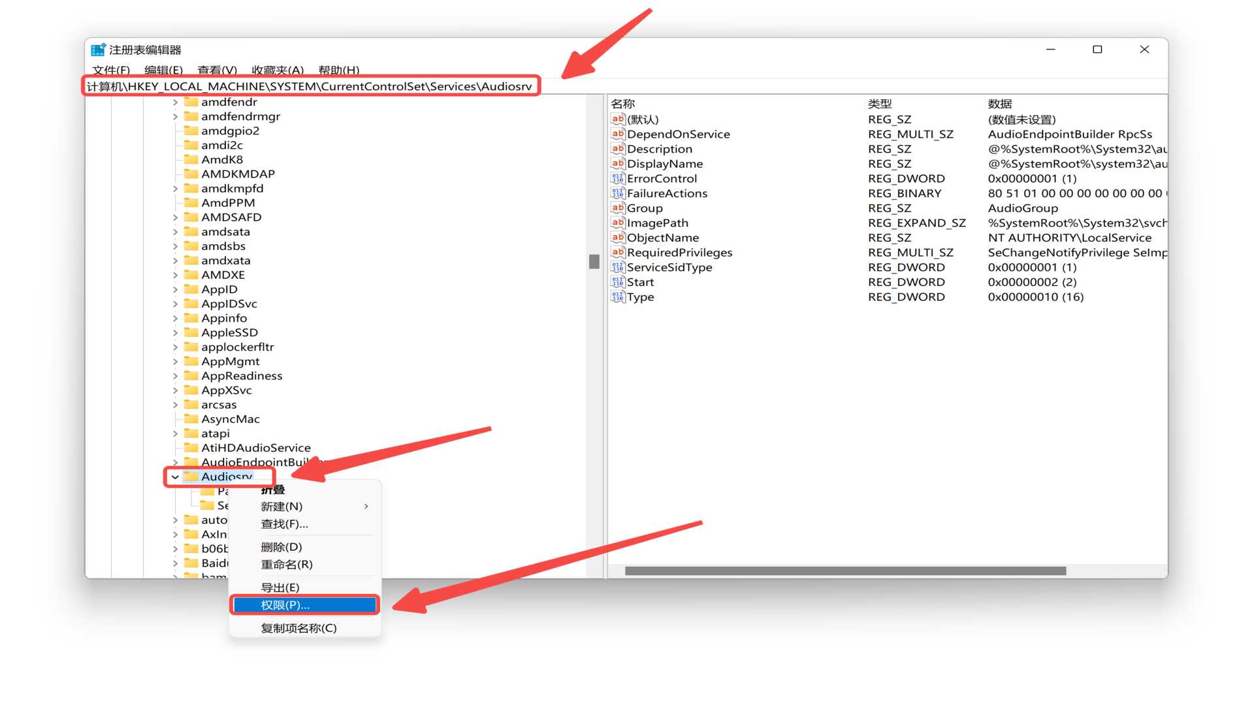
Task: Click the Audiosrv folder icon
Action: click(191, 477)
